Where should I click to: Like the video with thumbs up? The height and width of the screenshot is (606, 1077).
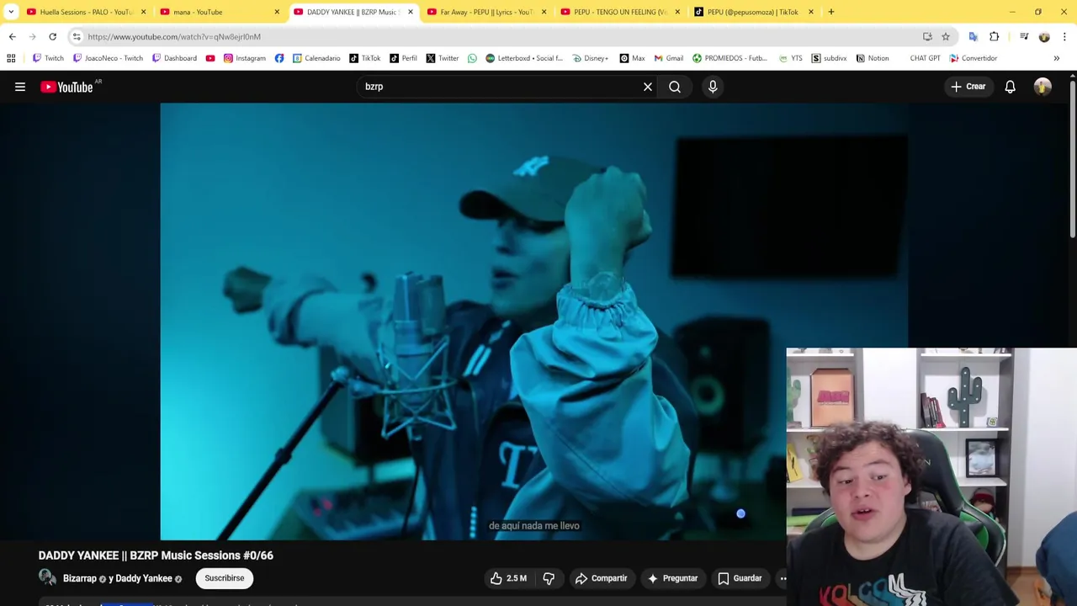pyautogui.click(x=508, y=578)
